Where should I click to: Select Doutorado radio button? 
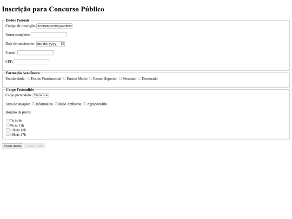point(140,78)
